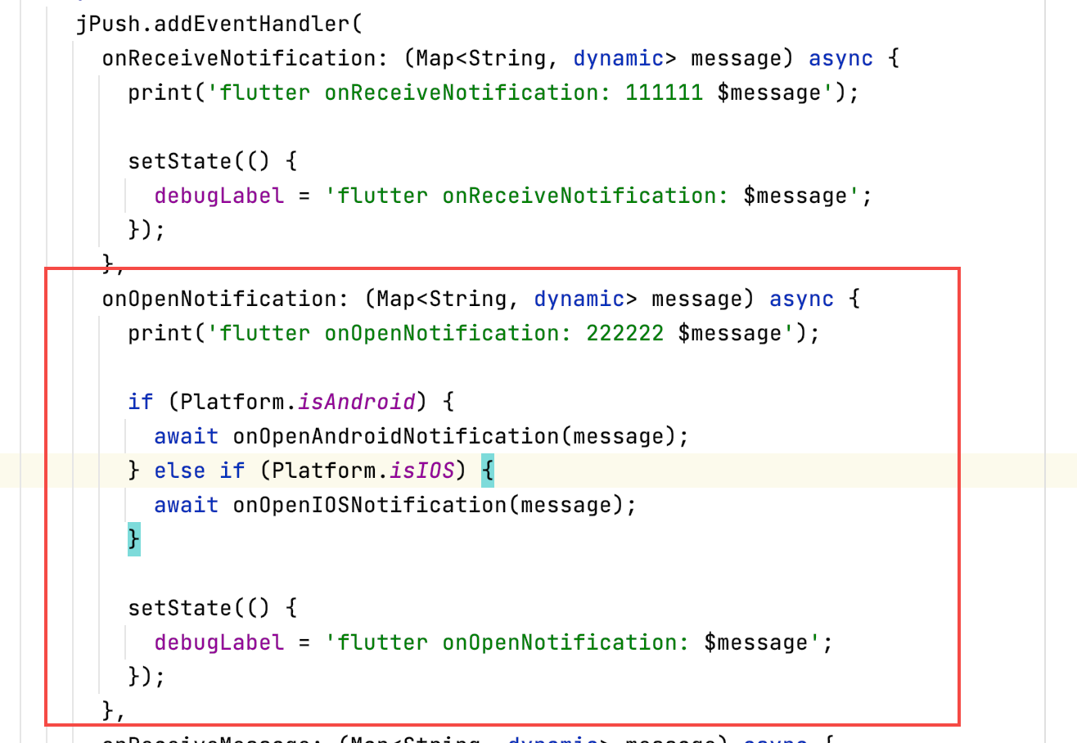This screenshot has height=743, width=1077.
Task: Click the highlighted opening brace after isIOS
Action: tap(487, 471)
